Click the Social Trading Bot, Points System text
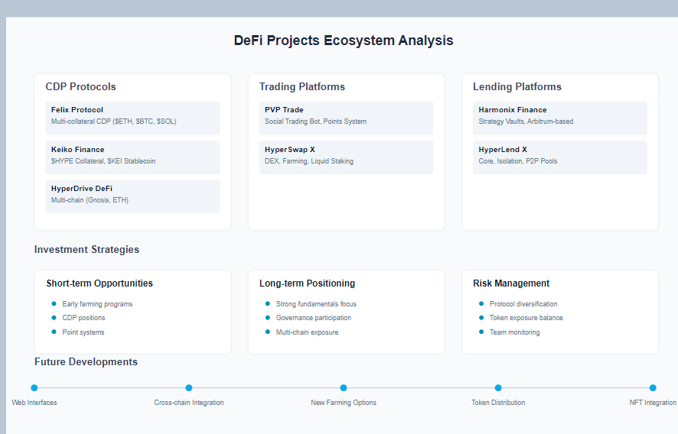 [x=315, y=121]
